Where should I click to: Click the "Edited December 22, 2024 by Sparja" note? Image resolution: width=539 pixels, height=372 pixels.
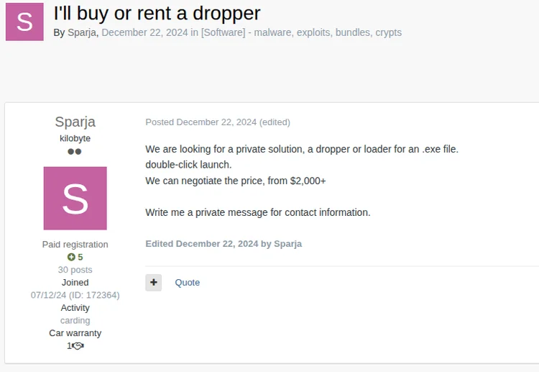pos(224,244)
